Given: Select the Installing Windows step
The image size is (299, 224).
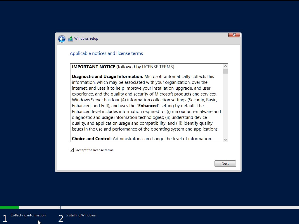Looking at the screenshot, I should 81,215.
